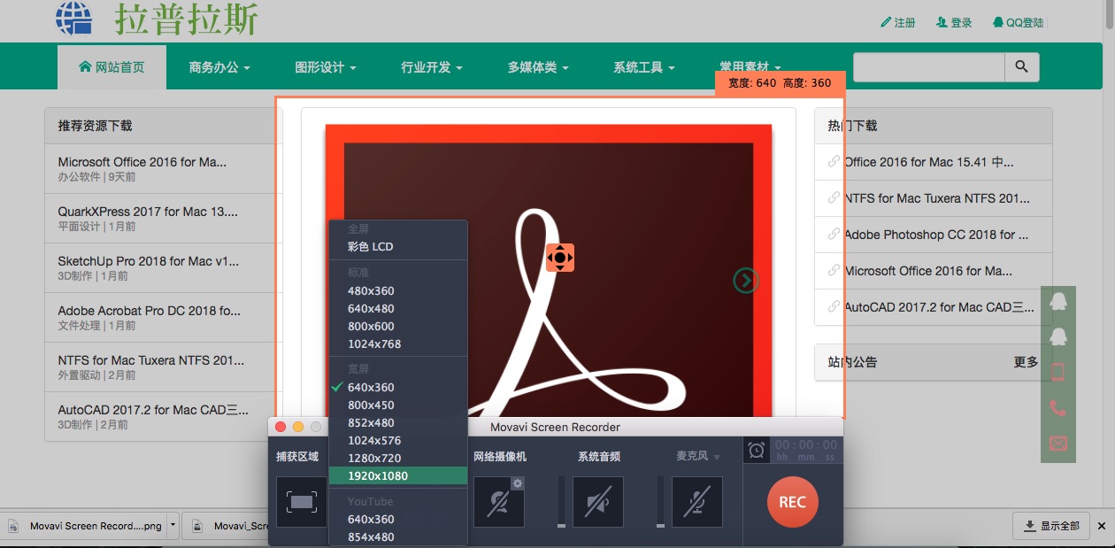Choose 480x360 standard size
Viewport: 1115px width, 548px height.
tap(398, 290)
